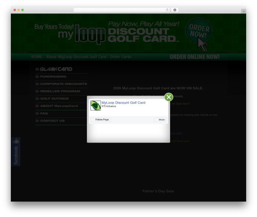Click ORDER ONLINE NOW! link
257x217 pixels.
tap(195, 57)
